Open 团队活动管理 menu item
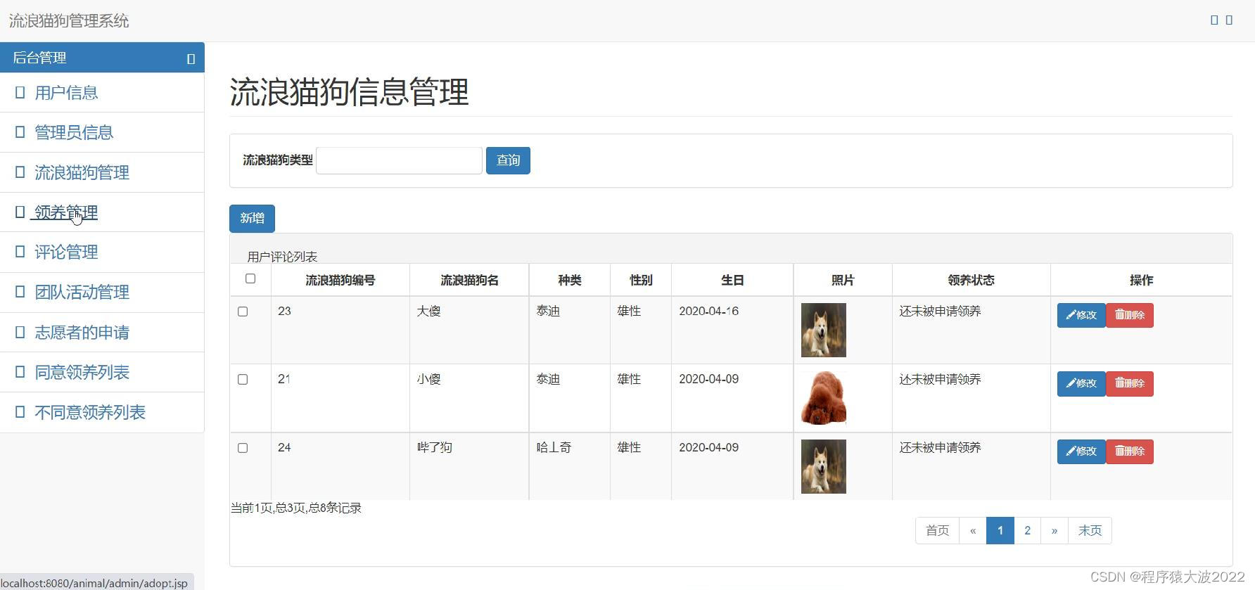The width and height of the screenshot is (1255, 590). click(x=82, y=292)
